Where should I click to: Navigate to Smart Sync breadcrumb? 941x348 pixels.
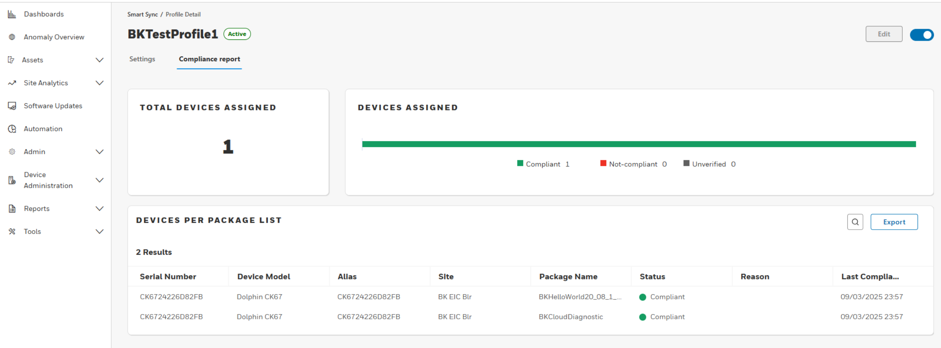tap(143, 14)
